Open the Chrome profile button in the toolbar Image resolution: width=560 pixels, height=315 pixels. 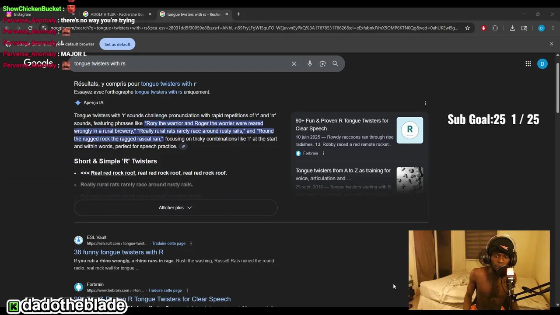[x=541, y=28]
